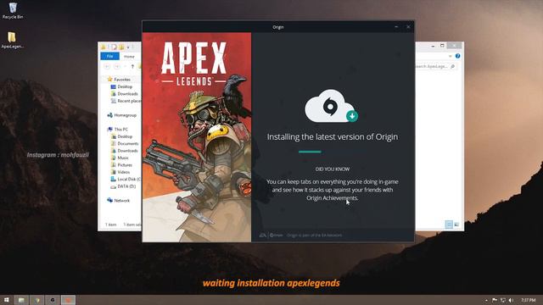This screenshot has height=305, width=543.
Task: Close the Origin installer window
Action: click(x=408, y=26)
